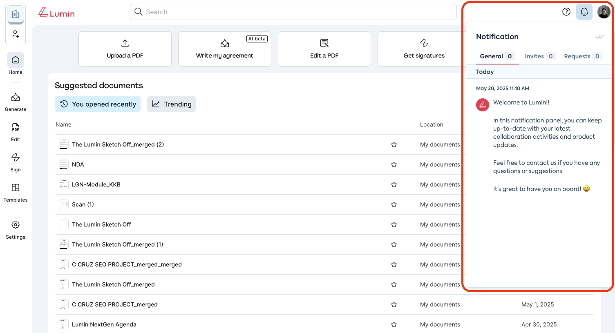Click the Write my agreement button
This screenshot has height=333, width=615.
point(225,49)
